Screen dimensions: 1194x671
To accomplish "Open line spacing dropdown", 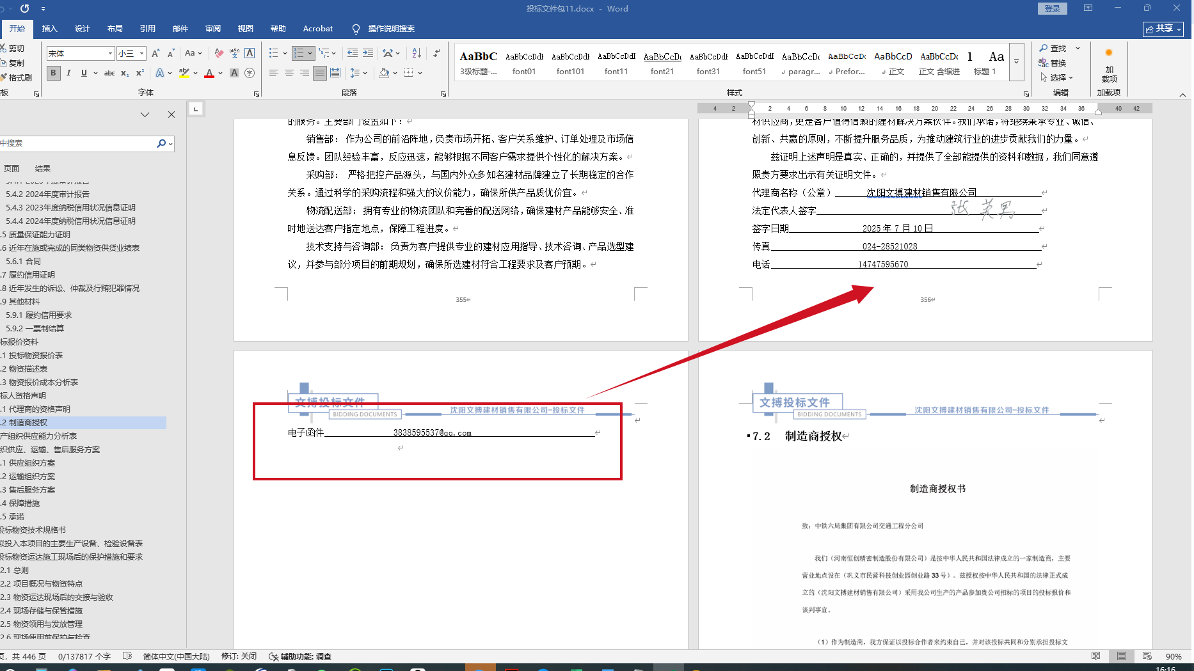I will coord(359,73).
